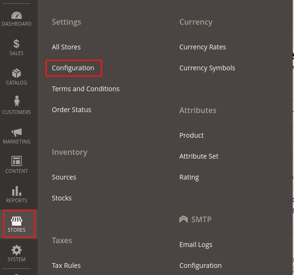The height and width of the screenshot is (275, 294).
Task: Go to Tax Rules
Action: point(66,266)
